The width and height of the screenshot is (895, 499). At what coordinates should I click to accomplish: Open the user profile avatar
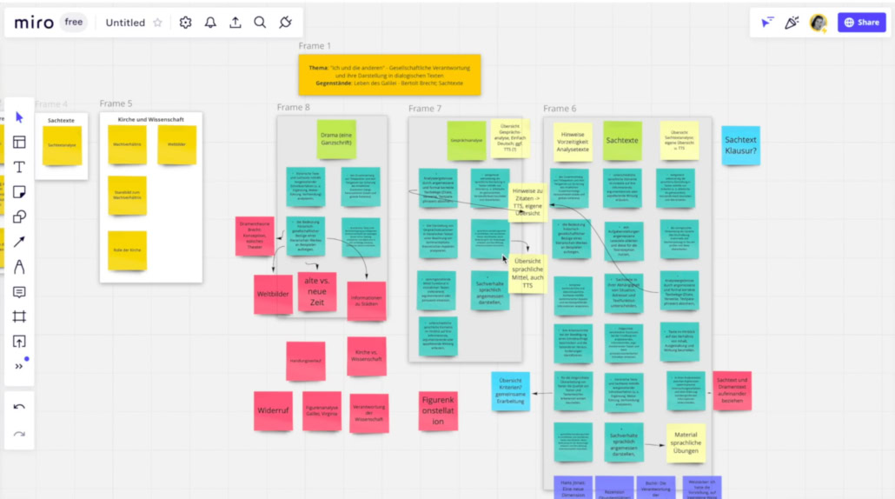[x=818, y=23]
